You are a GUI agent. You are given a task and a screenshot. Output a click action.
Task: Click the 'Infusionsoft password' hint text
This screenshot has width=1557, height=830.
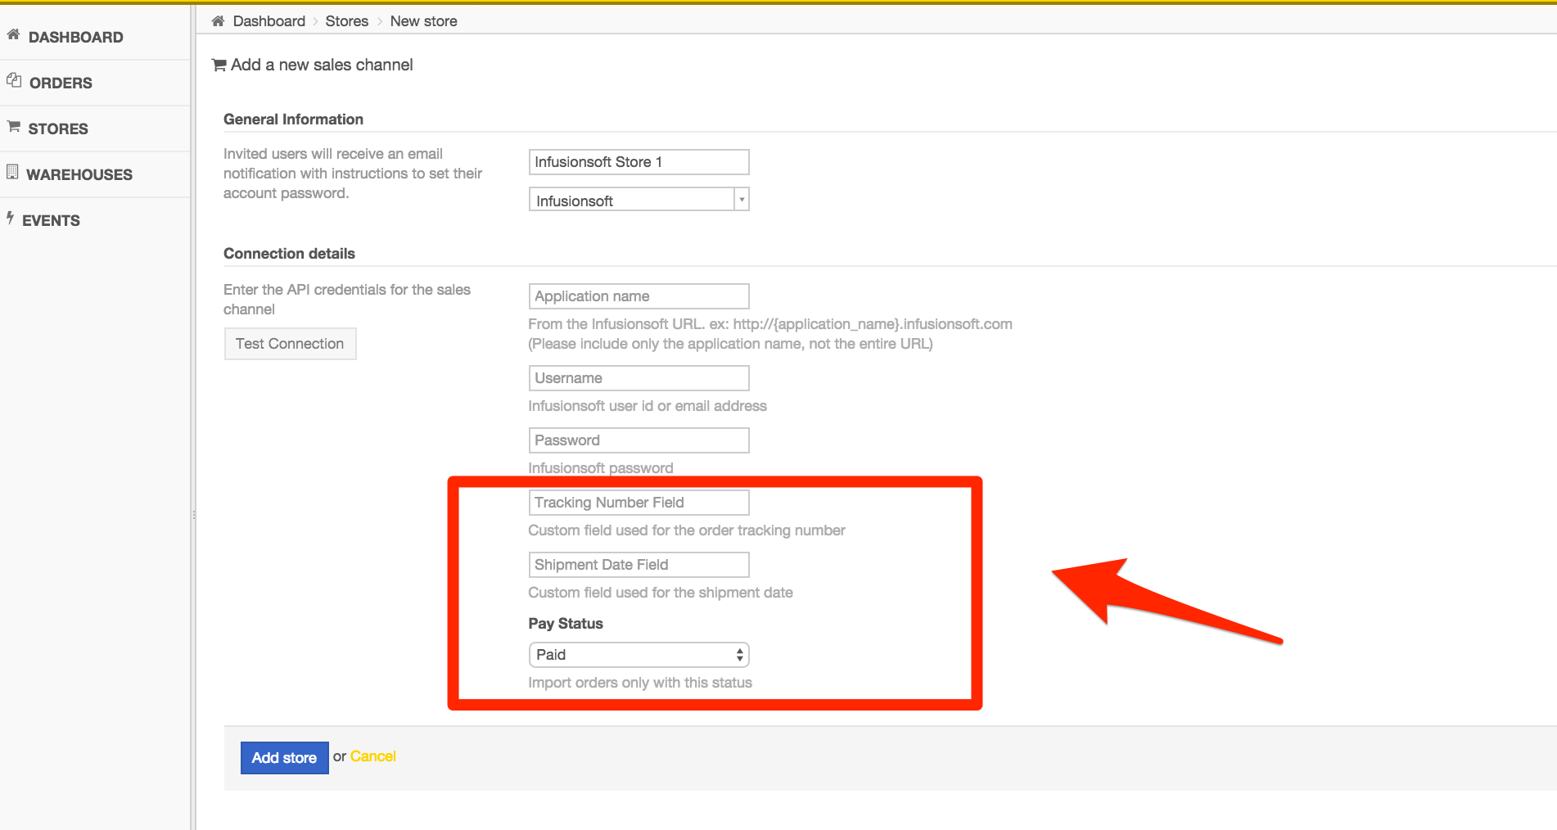(x=601, y=468)
